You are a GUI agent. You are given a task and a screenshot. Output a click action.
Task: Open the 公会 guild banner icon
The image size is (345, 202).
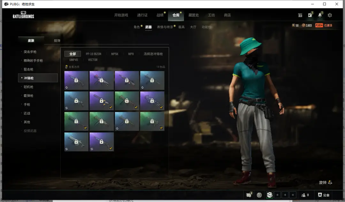tap(320, 195)
